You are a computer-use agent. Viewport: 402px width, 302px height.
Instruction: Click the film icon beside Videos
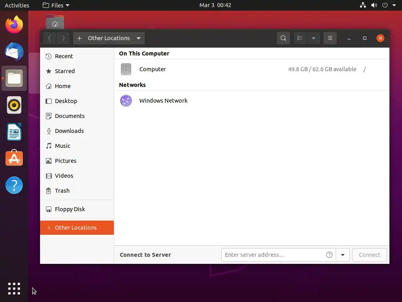coord(48,176)
